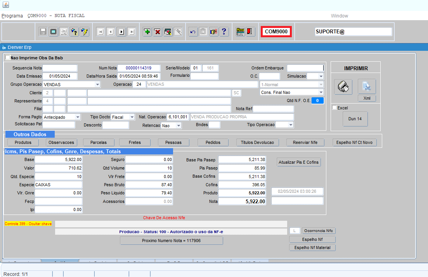Open the Programa menu

pyautogui.click(x=12, y=16)
